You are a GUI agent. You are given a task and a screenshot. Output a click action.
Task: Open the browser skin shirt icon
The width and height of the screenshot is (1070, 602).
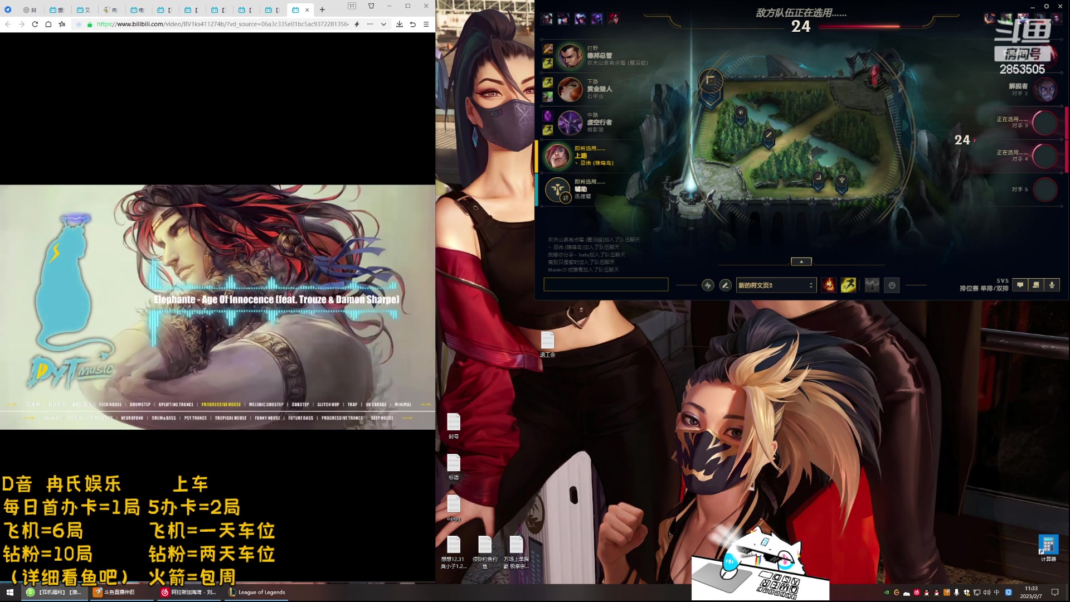coord(371,6)
